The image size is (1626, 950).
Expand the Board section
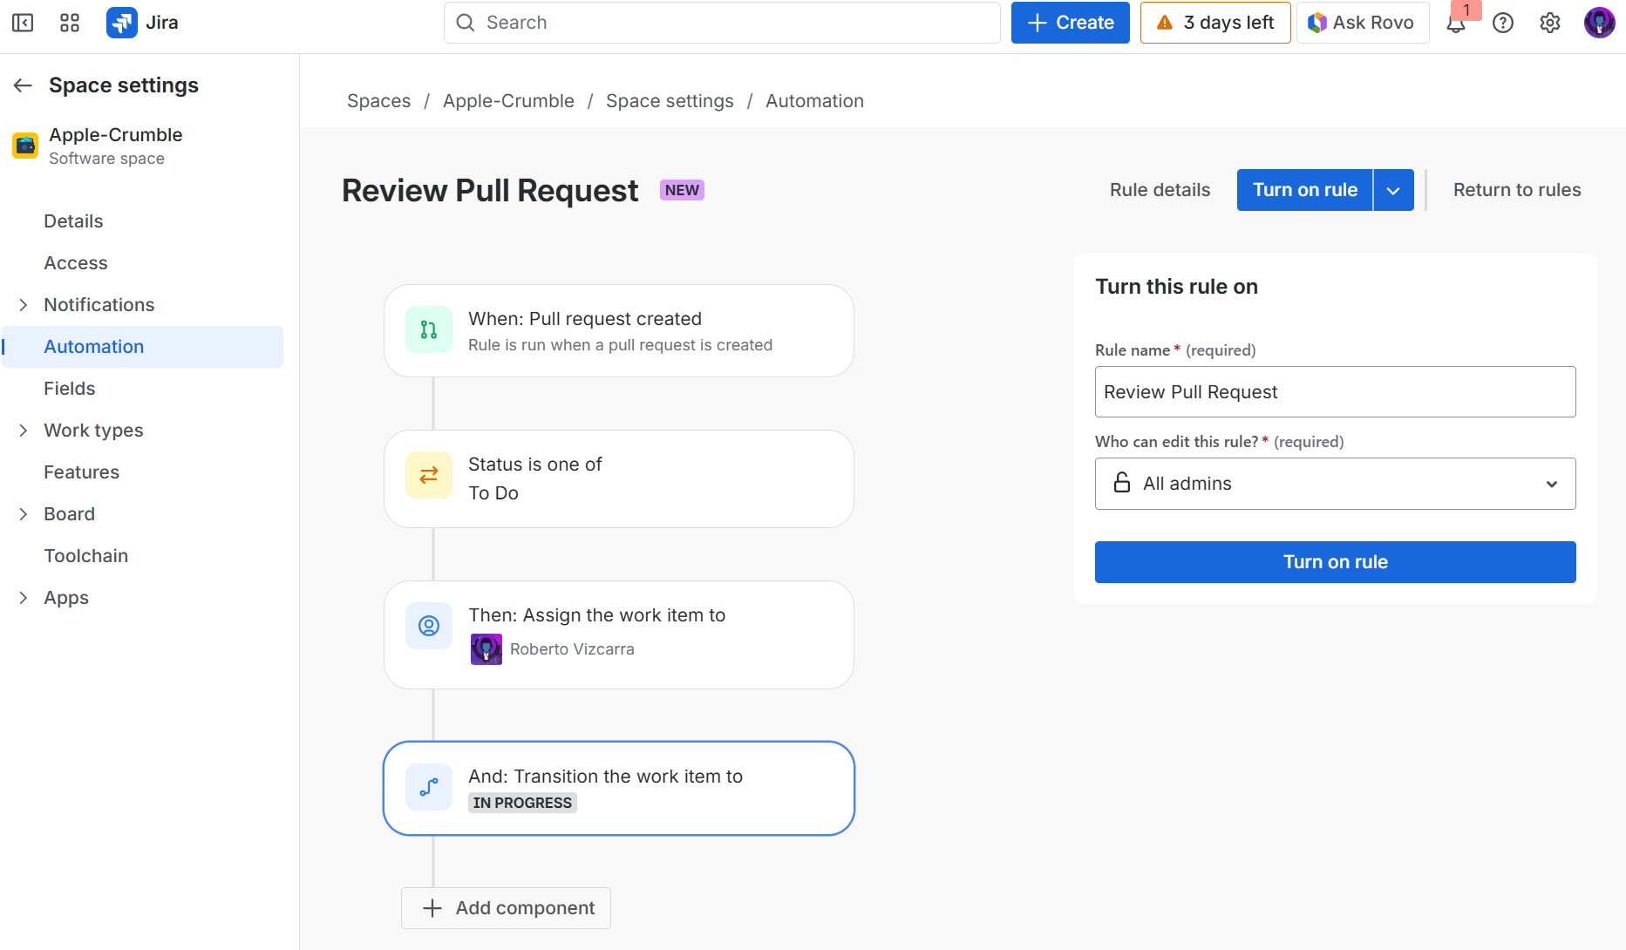24,514
